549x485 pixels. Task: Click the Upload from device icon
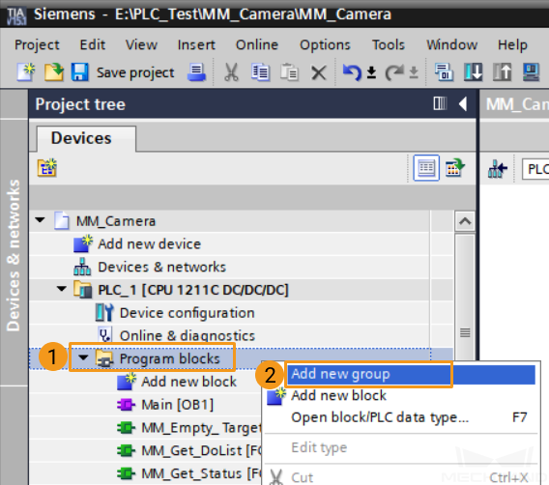tap(503, 72)
